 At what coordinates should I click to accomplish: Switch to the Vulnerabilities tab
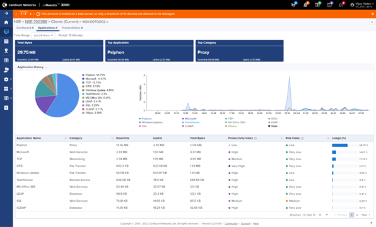71,28
